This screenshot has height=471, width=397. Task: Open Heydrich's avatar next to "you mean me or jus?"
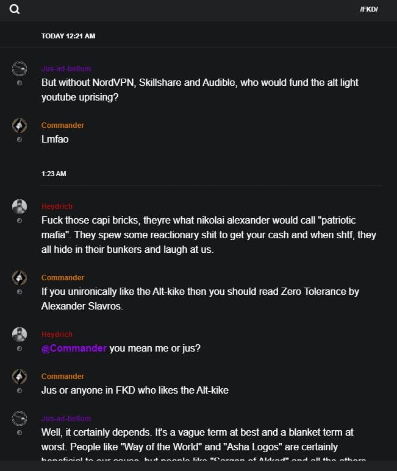(20, 335)
